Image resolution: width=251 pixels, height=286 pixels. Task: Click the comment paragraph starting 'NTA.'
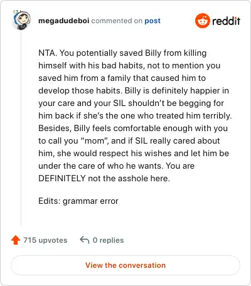tap(135, 115)
